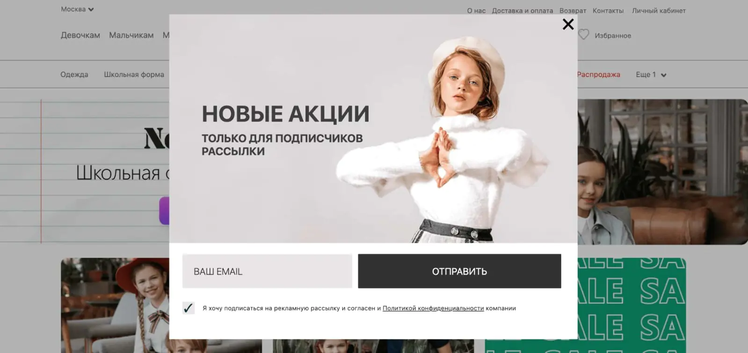Submit email with ОТПРАВИТЬ button
The image size is (748, 353).
click(459, 271)
